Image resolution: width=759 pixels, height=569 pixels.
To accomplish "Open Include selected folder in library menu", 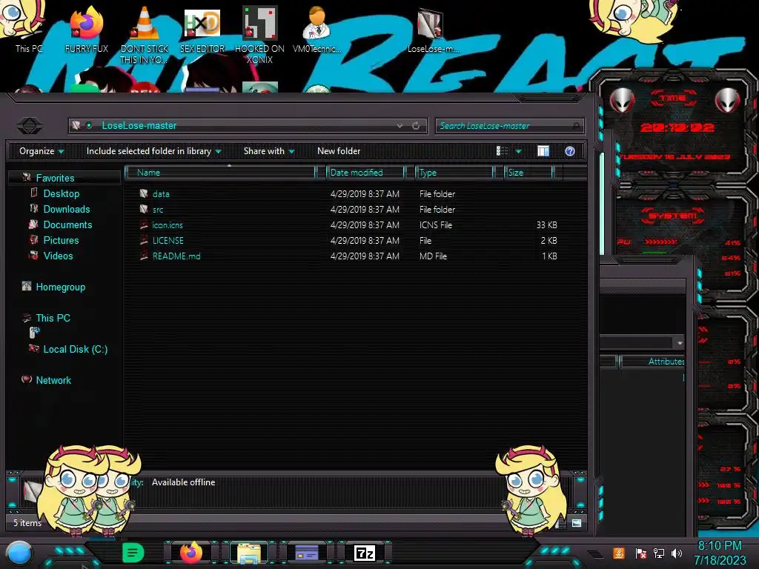I will (x=153, y=151).
